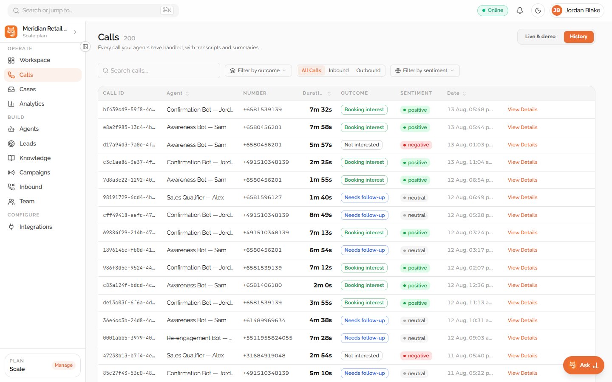
Task: Open the Knowledge book icon
Action: click(11, 158)
